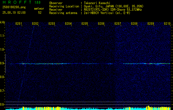The height and width of the screenshot is (110, 173).
Task: Click the Ogaki, Gifu, JAPAN location text
Action: (x=114, y=6)
